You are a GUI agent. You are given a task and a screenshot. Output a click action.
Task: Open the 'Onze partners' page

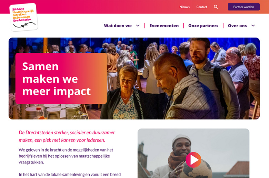pyautogui.click(x=203, y=26)
